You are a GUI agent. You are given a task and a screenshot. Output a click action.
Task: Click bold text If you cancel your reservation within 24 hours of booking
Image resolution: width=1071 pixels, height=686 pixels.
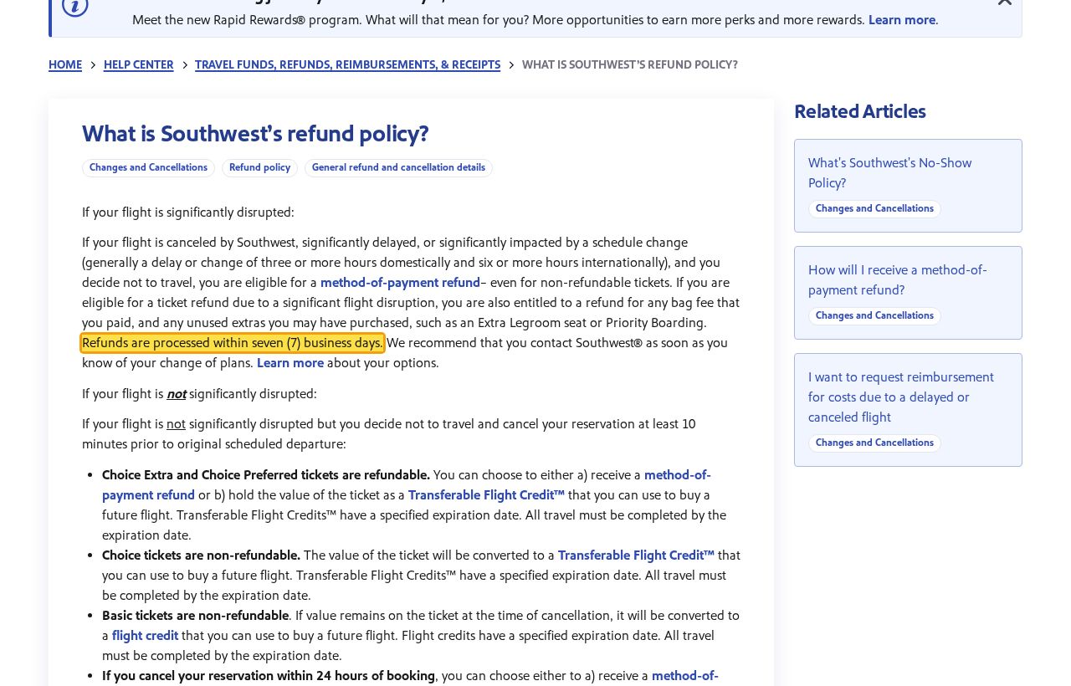click(x=269, y=676)
